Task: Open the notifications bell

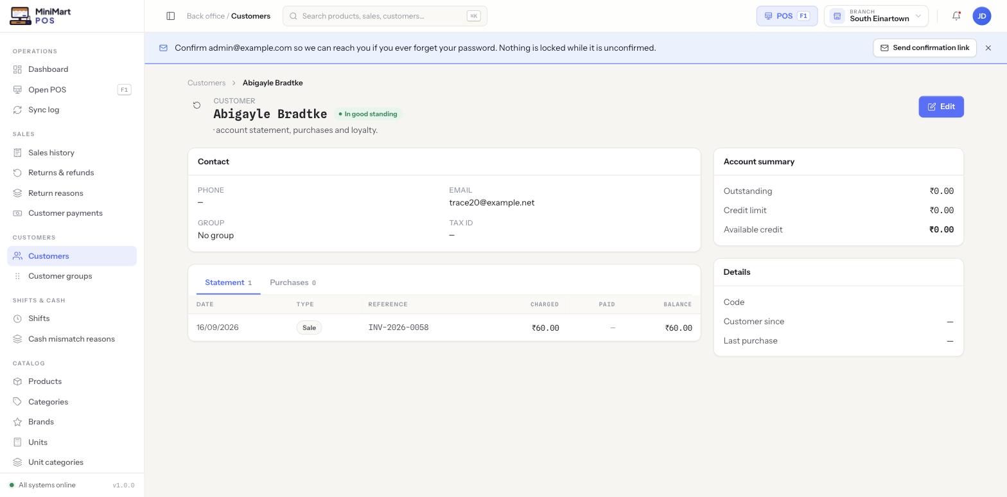Action: [956, 16]
